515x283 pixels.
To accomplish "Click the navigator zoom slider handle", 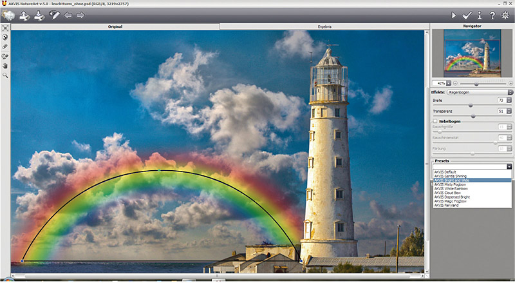I will pos(476,84).
